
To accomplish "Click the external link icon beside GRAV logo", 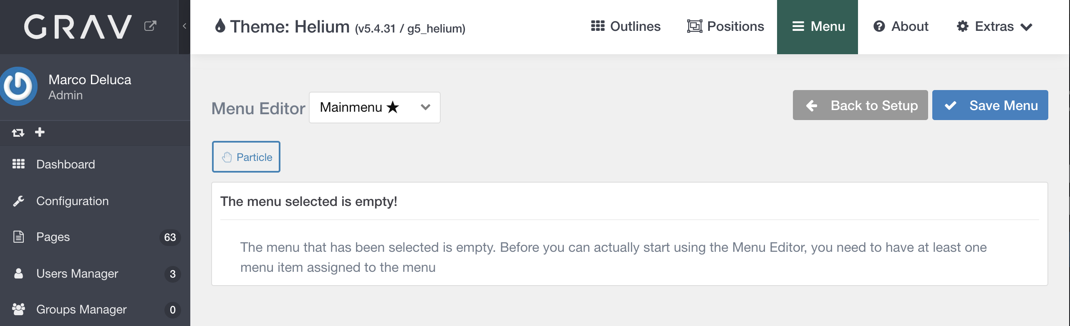I will coord(150,25).
